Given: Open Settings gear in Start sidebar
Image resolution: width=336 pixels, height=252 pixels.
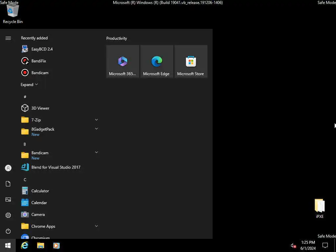Looking at the screenshot, I should 8,215.
